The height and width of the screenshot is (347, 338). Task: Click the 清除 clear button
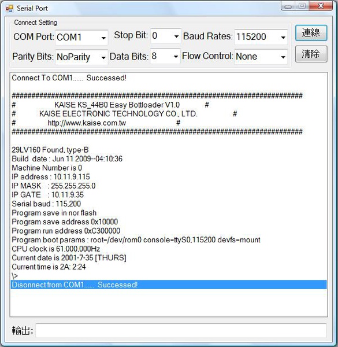[x=311, y=54]
